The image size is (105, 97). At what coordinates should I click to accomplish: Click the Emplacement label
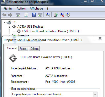(20, 82)
